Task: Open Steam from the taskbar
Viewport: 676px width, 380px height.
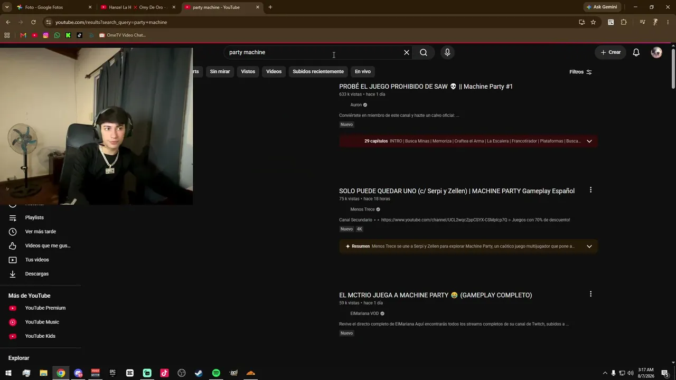Action: [x=199, y=373]
